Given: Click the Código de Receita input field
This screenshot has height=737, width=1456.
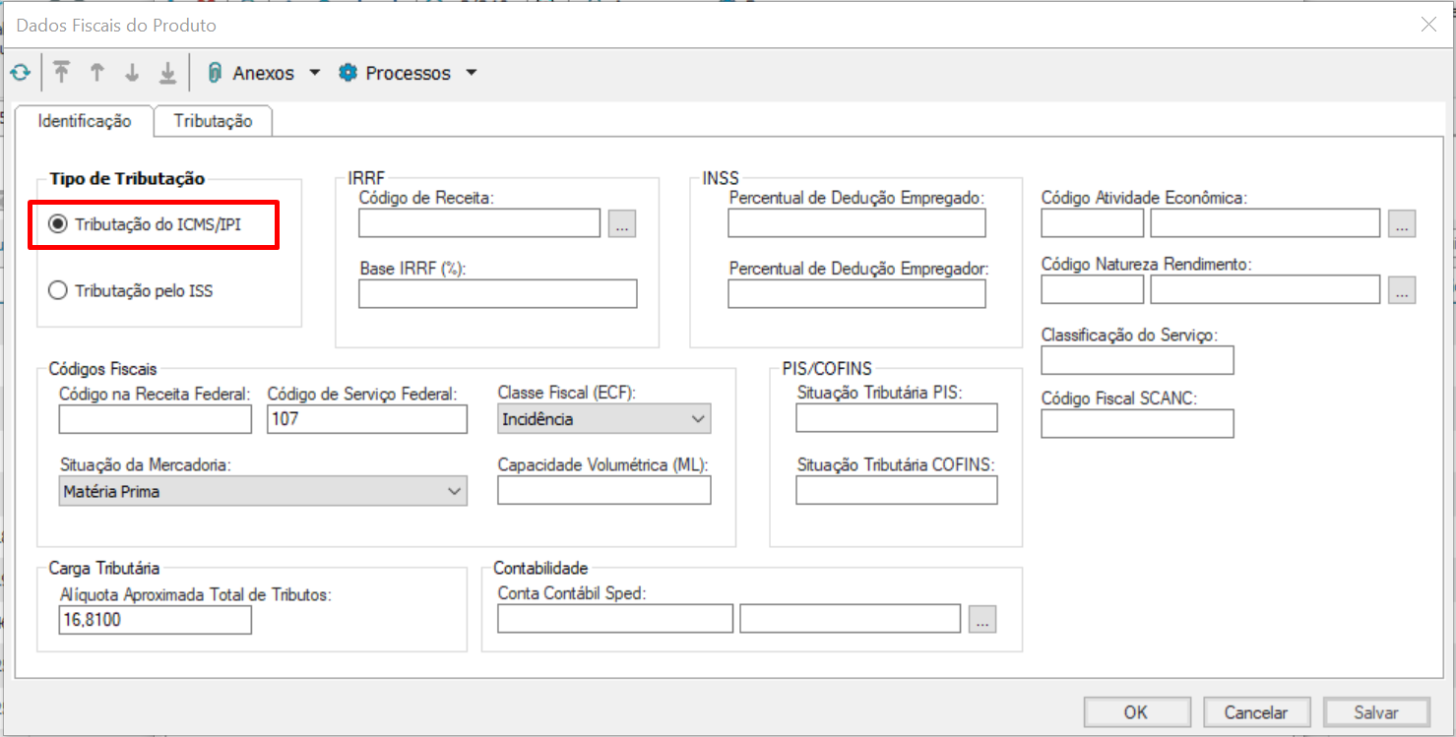Looking at the screenshot, I should pos(479,223).
